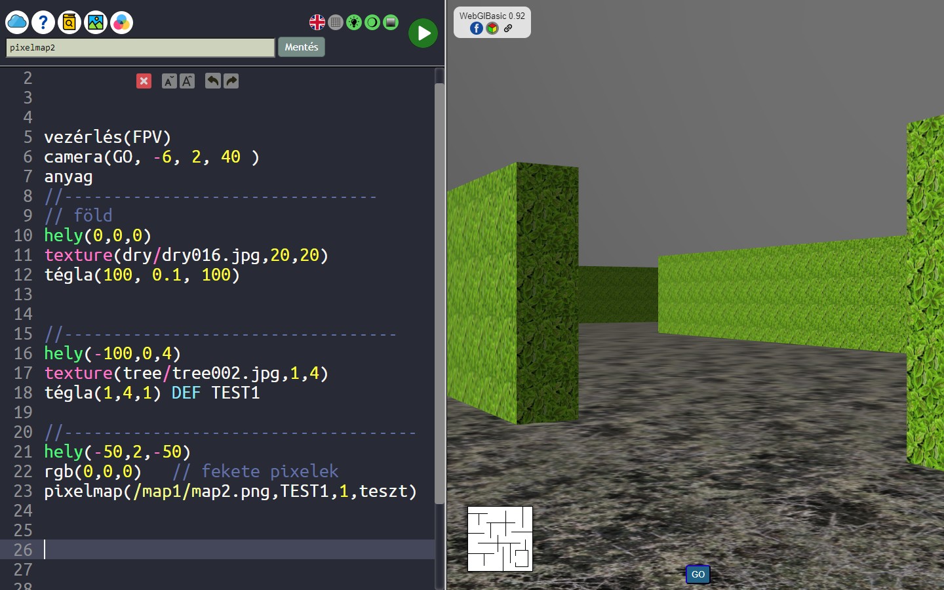Toggle the gray grid display button

[336, 22]
